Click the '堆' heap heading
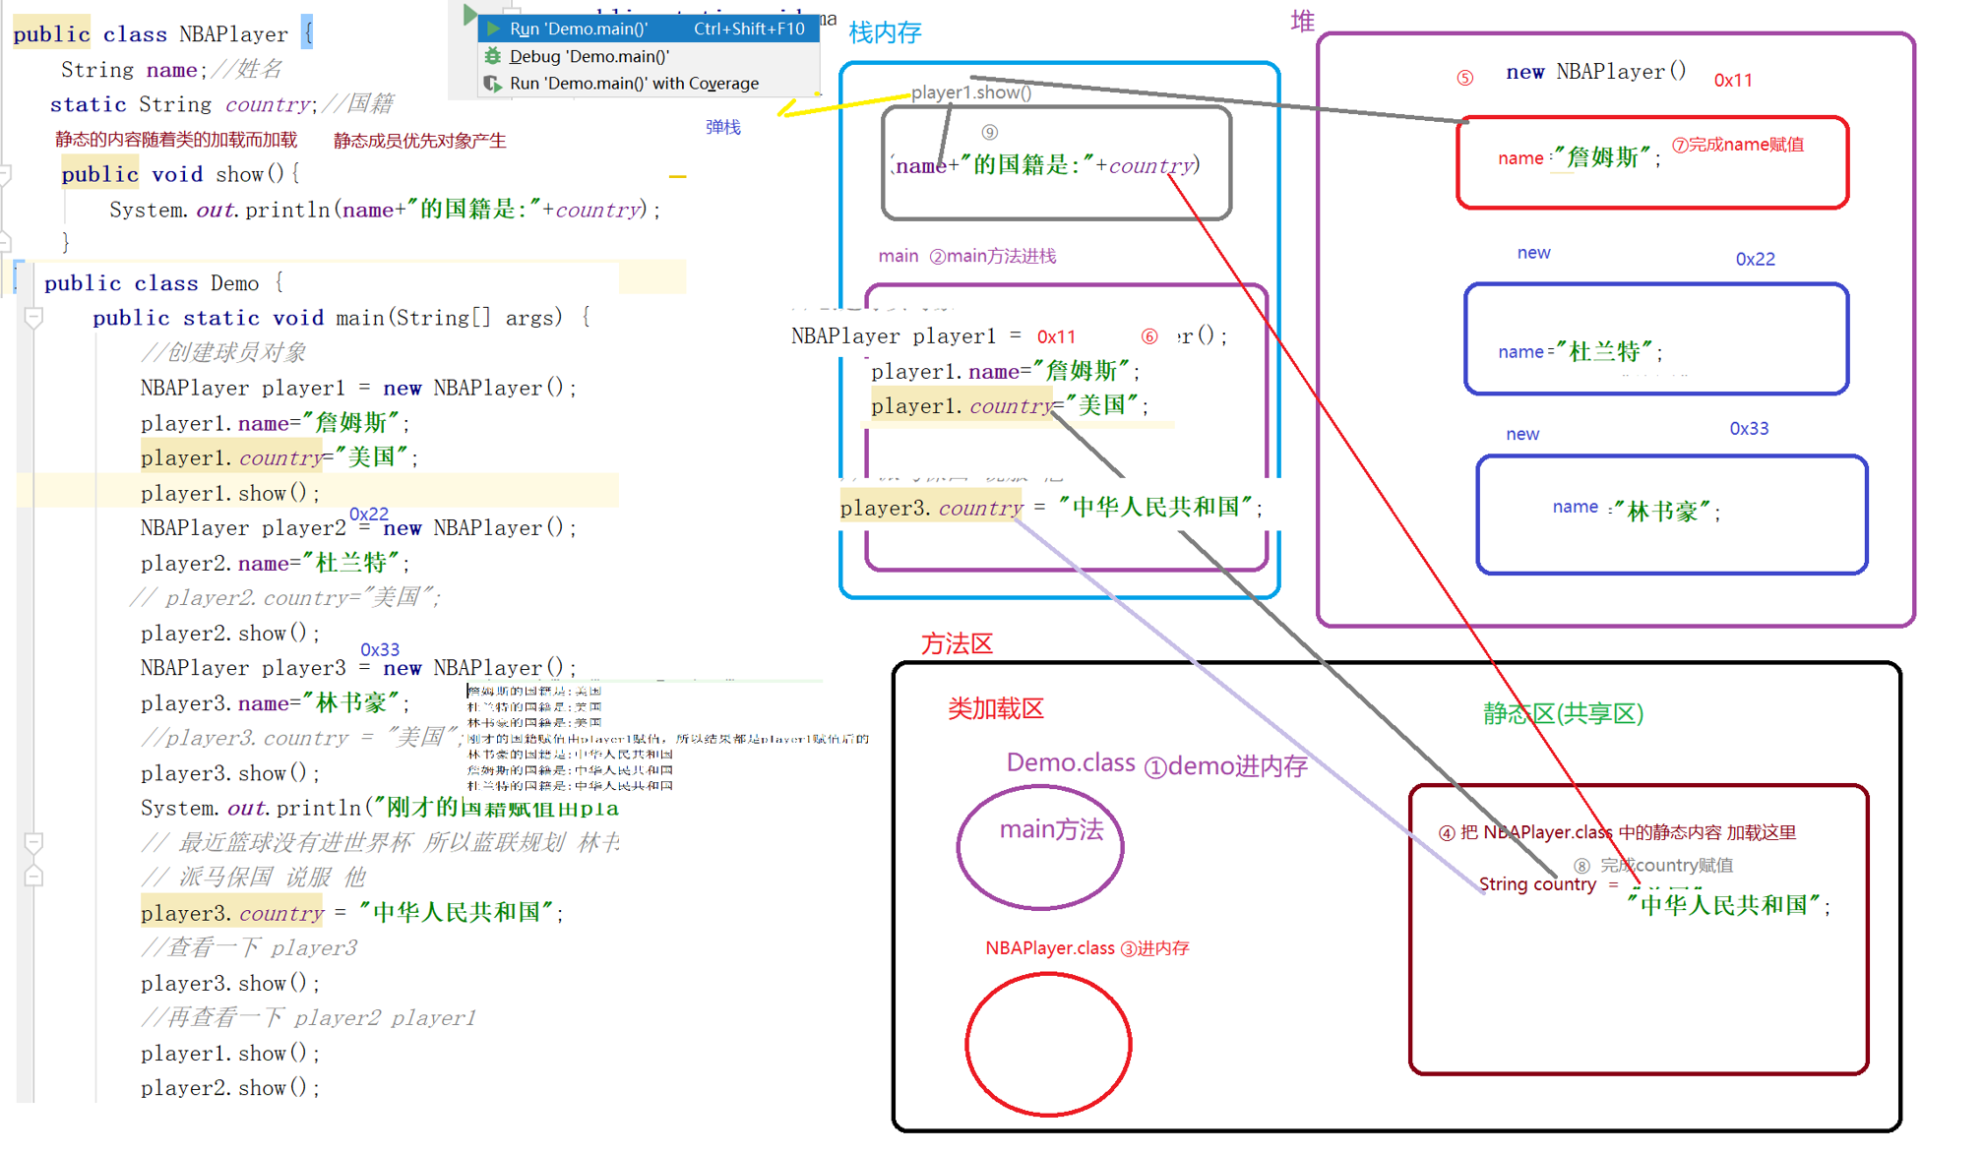The image size is (1984, 1153). [x=1303, y=21]
